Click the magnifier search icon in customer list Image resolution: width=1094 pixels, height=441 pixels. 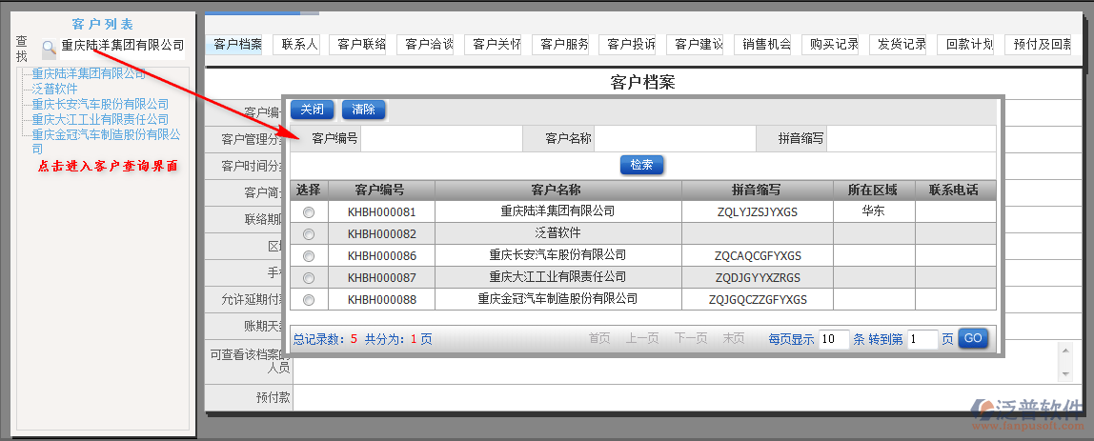click(49, 47)
